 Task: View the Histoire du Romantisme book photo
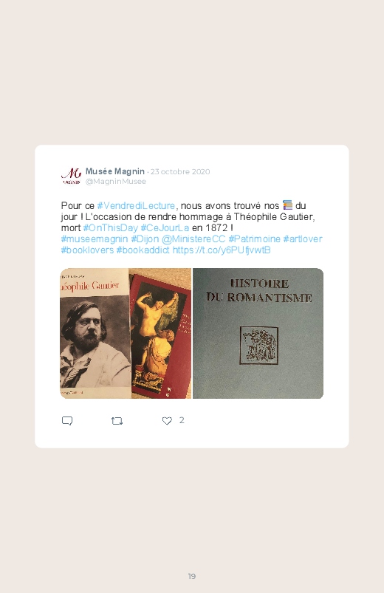pyautogui.click(x=258, y=333)
